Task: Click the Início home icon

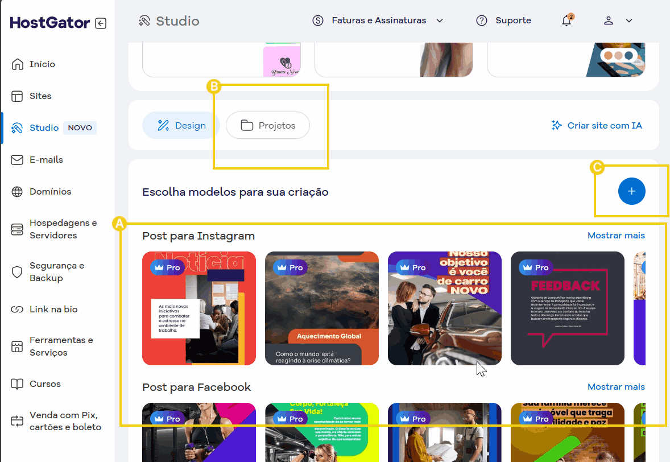Action: click(x=17, y=64)
